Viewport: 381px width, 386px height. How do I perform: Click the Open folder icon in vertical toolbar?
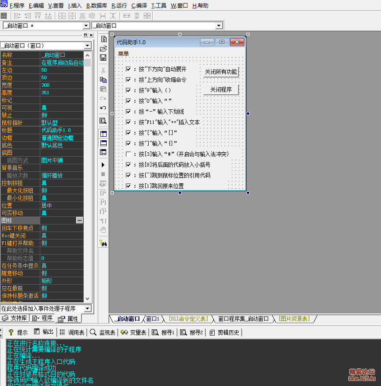tap(104, 49)
